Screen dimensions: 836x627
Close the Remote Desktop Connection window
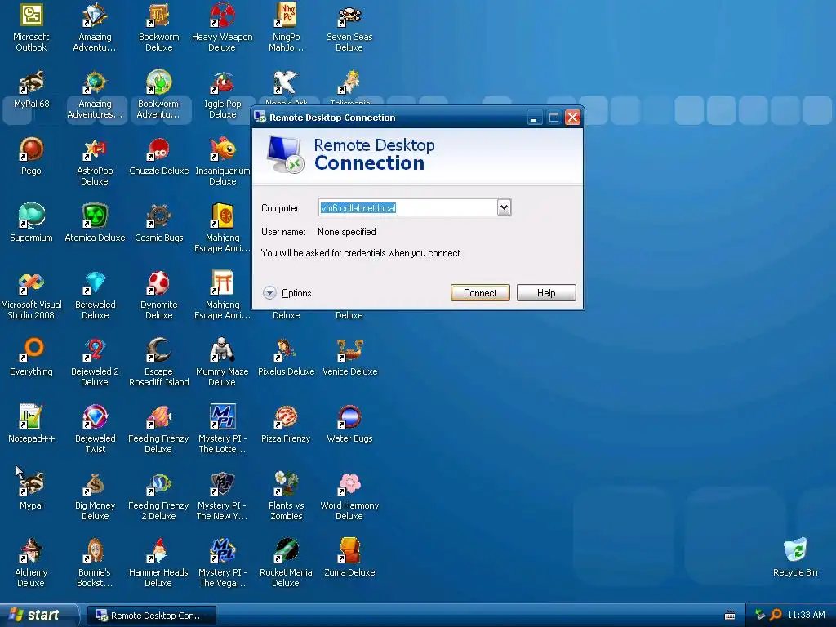tap(572, 118)
